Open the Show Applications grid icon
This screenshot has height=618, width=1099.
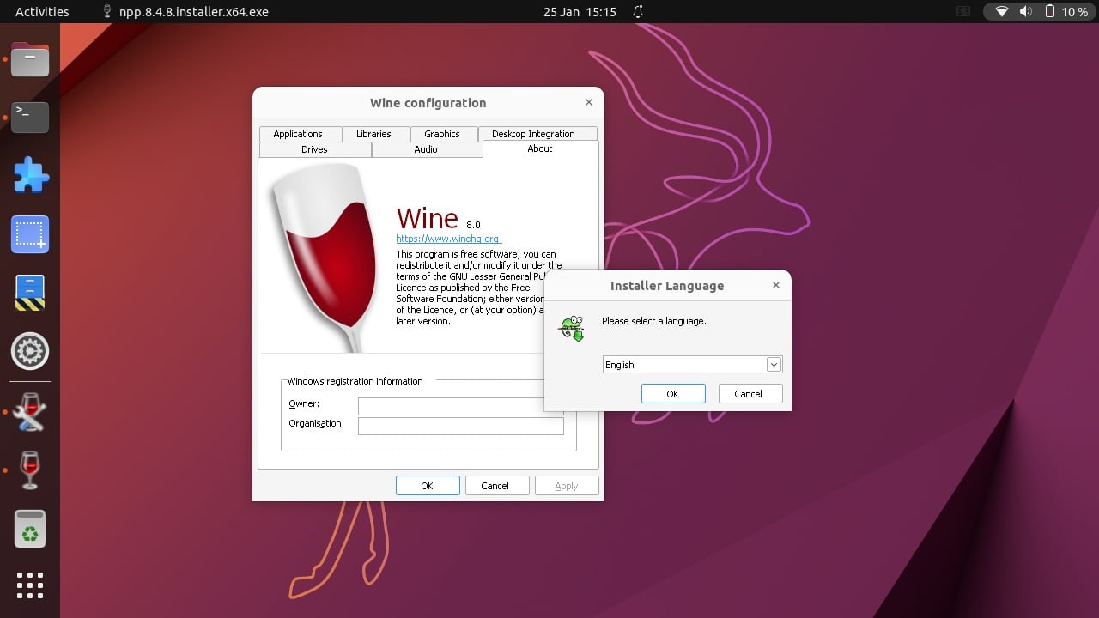coord(29,585)
